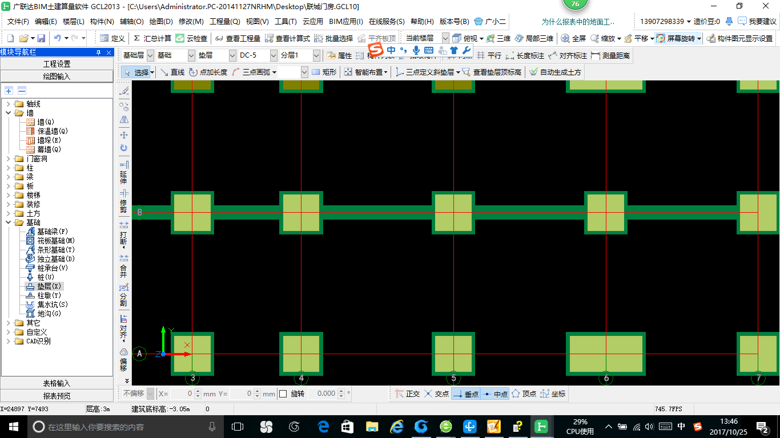Screen dimensions: 780x438
Task: Click the save disk icon
Action: click(41, 38)
